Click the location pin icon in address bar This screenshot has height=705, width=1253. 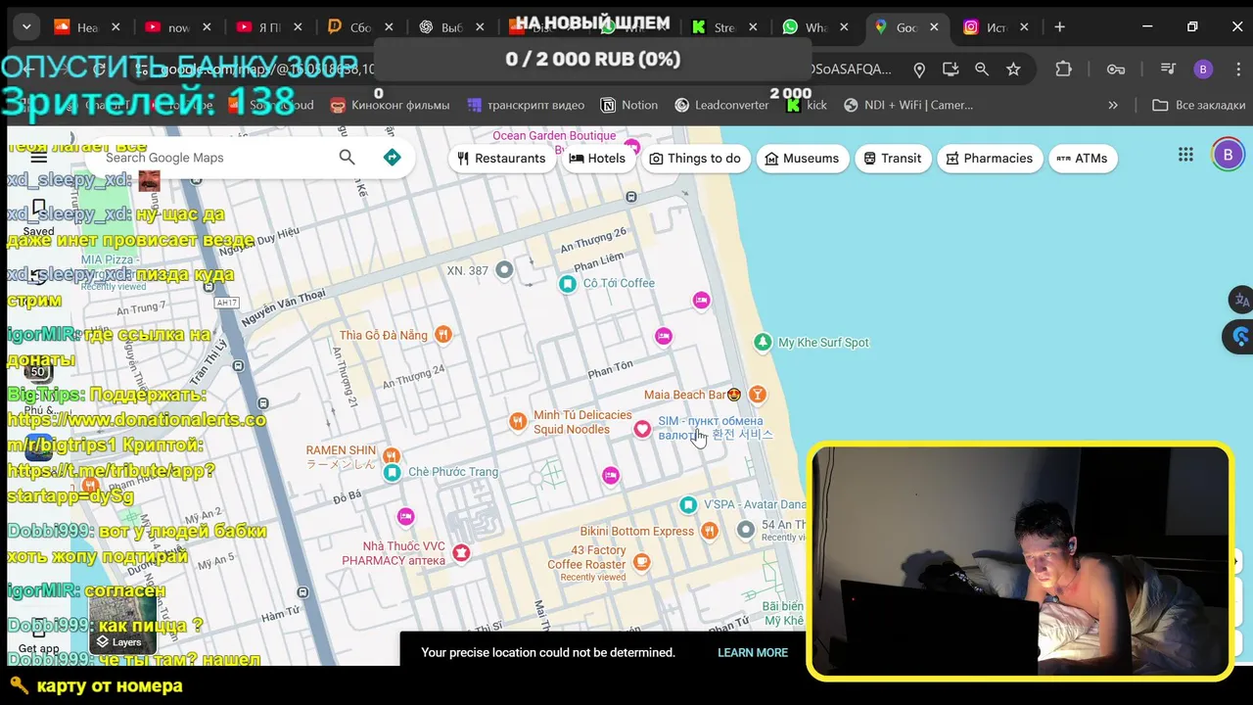click(919, 70)
